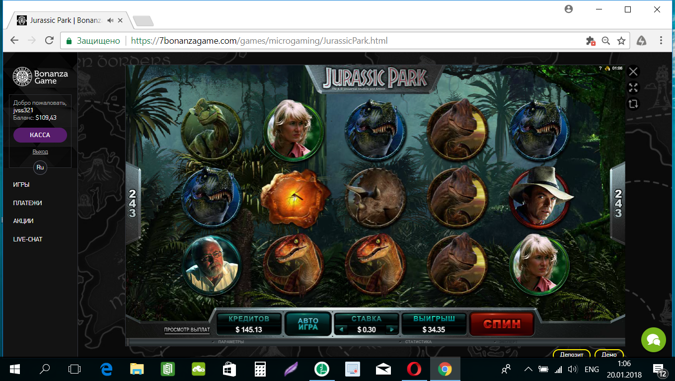Click the John Hammond portrait symbol
Viewport: 675px width, 381px height.
pyautogui.click(x=212, y=264)
